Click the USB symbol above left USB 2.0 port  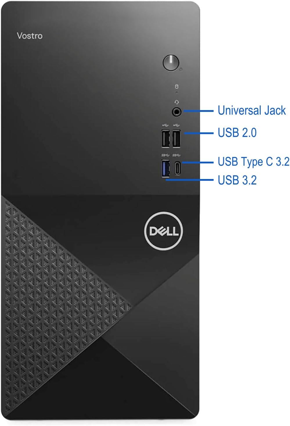[x=165, y=125]
